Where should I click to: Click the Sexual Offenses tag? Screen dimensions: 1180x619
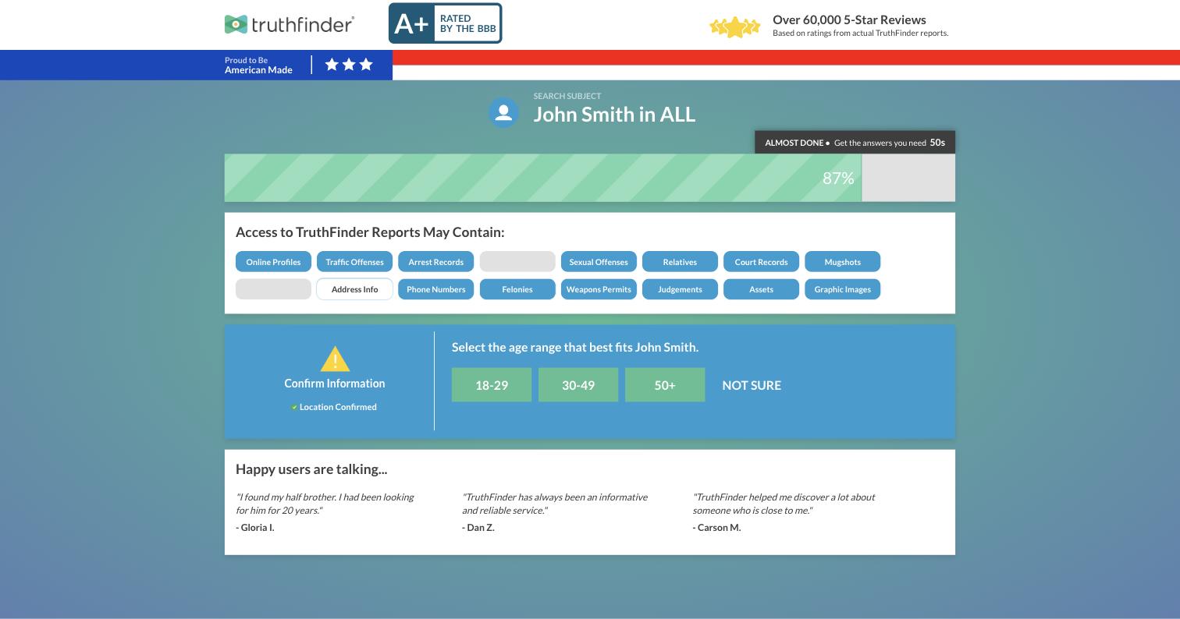pyautogui.click(x=599, y=262)
